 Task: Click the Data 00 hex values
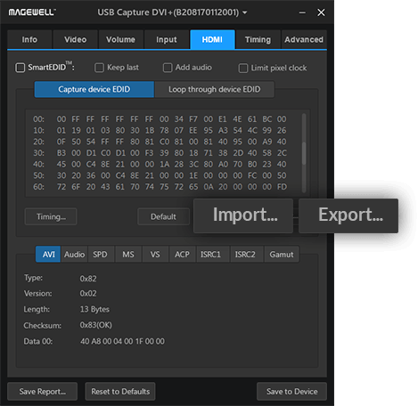[x=122, y=341]
